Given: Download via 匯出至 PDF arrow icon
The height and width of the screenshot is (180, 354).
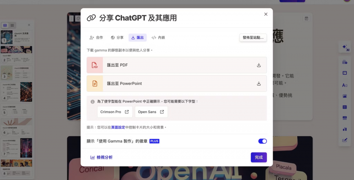Looking at the screenshot, I should [x=259, y=65].
